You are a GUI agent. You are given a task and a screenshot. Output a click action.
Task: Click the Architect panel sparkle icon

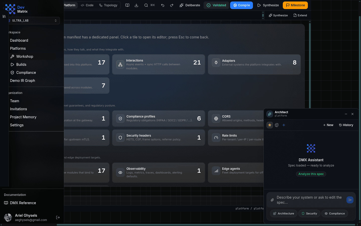click(x=270, y=114)
